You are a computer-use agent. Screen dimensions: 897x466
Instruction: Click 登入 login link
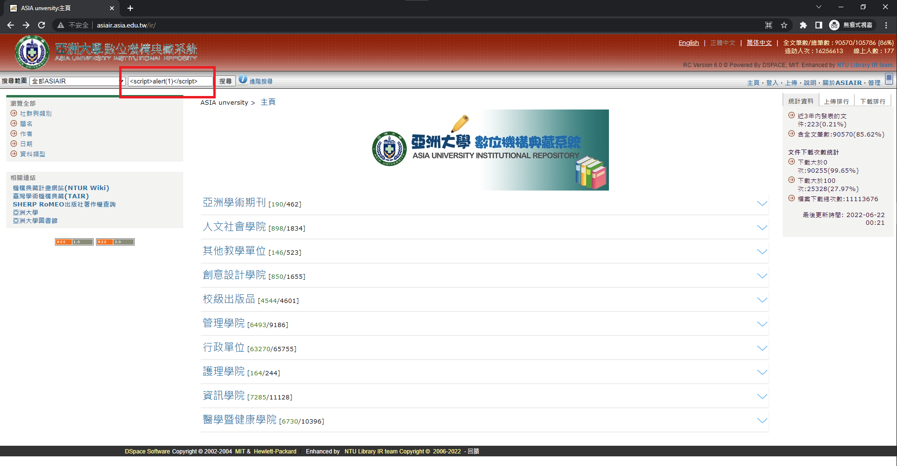(x=772, y=83)
